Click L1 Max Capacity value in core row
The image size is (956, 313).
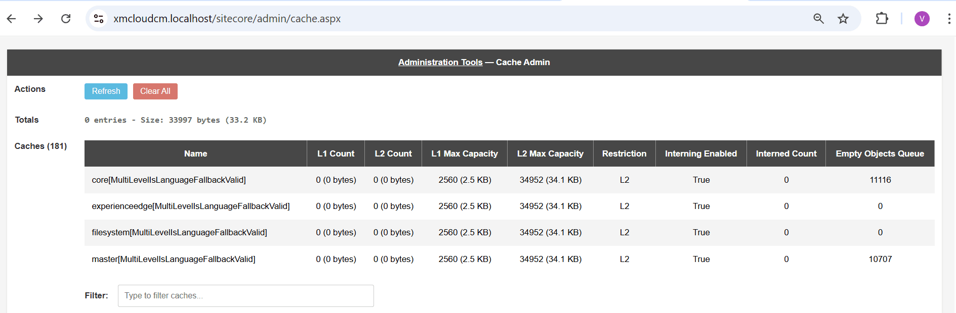465,180
